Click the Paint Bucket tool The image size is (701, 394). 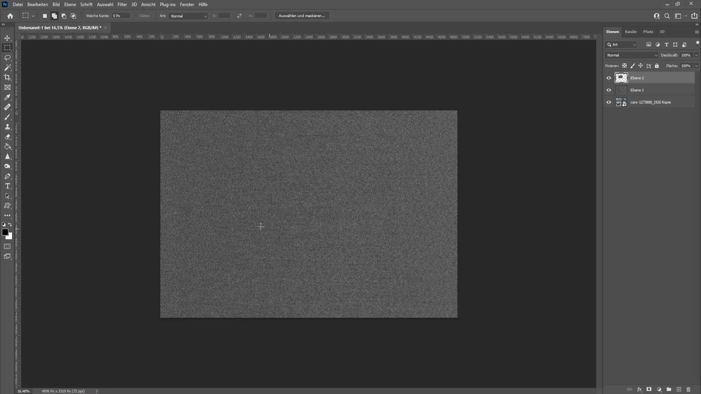coord(7,147)
